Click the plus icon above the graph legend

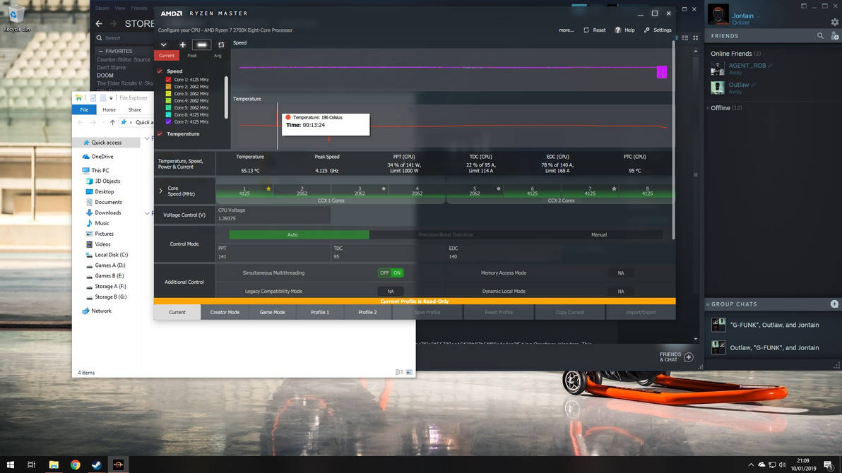183,44
